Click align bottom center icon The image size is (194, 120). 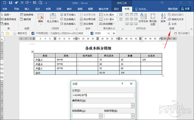pyautogui.click(x=132, y=24)
